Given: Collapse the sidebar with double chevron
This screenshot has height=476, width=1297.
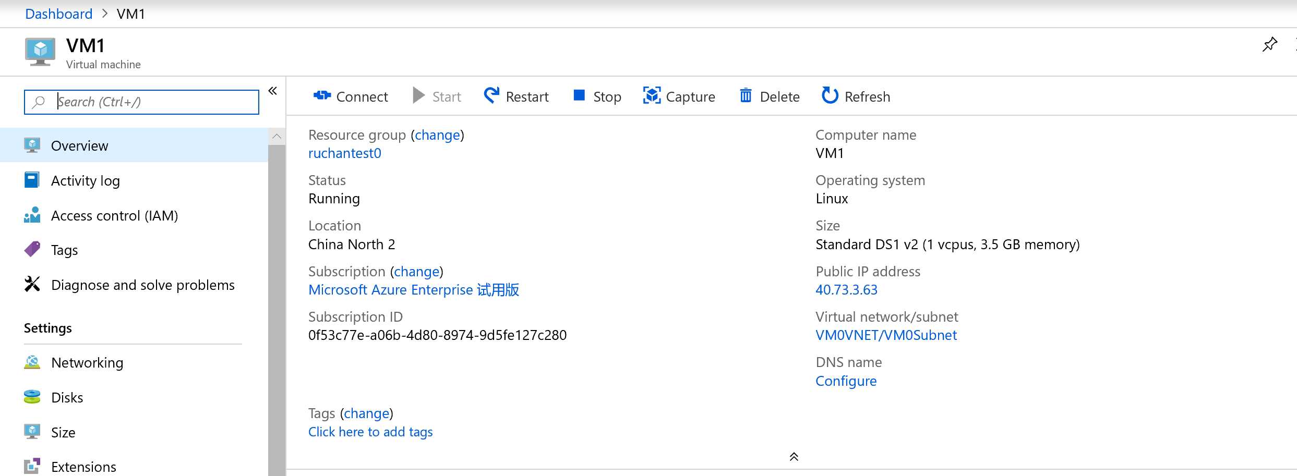Looking at the screenshot, I should coord(273,91).
